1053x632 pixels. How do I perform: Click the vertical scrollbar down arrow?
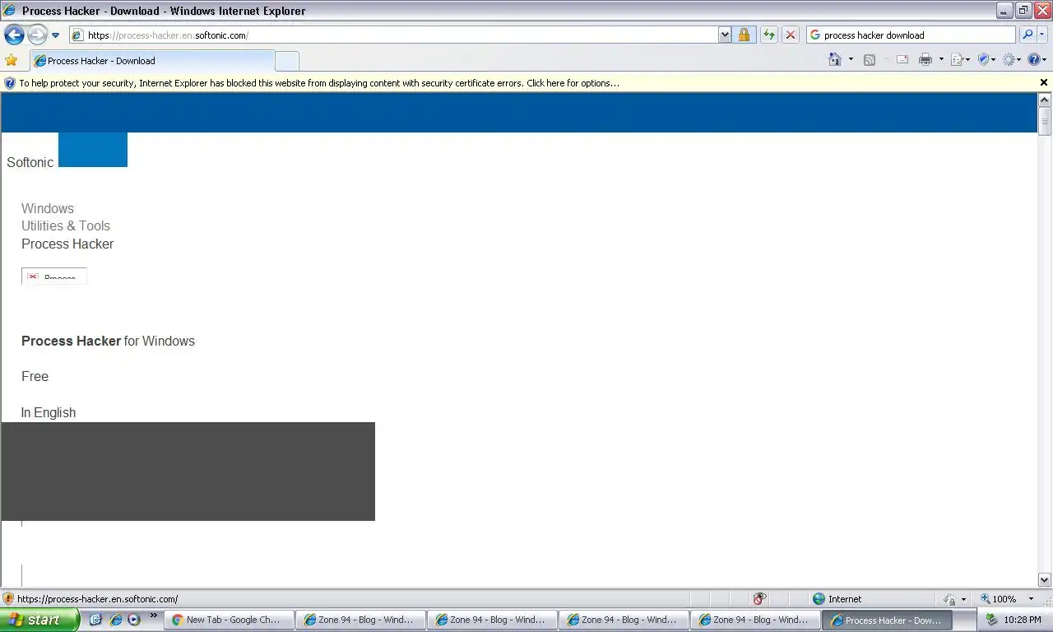[1045, 579]
